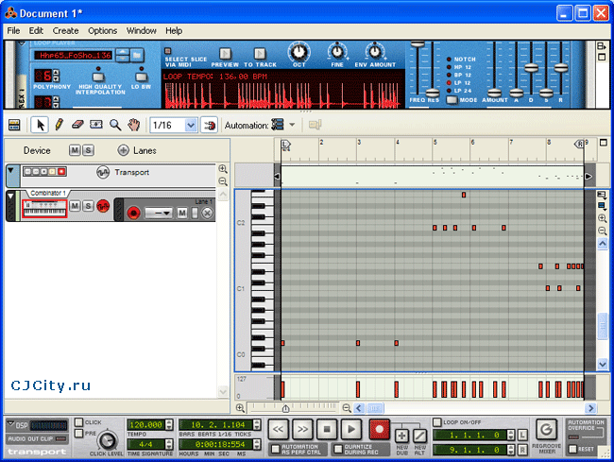Collapse the Combinator 1 track triangle
This screenshot has height=462, width=614.
click(11, 197)
